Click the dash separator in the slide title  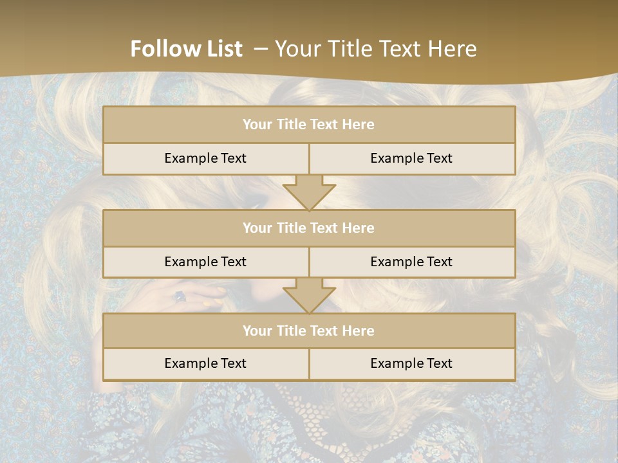point(260,49)
